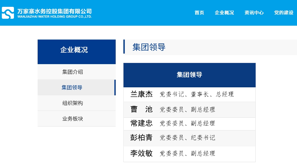This screenshot has width=297, height=165.
Task: Go to the 资讯中心 navigation item
Action: [x=254, y=13]
